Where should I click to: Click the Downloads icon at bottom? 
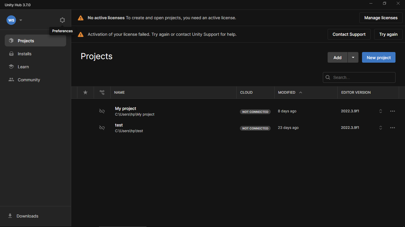click(10, 216)
